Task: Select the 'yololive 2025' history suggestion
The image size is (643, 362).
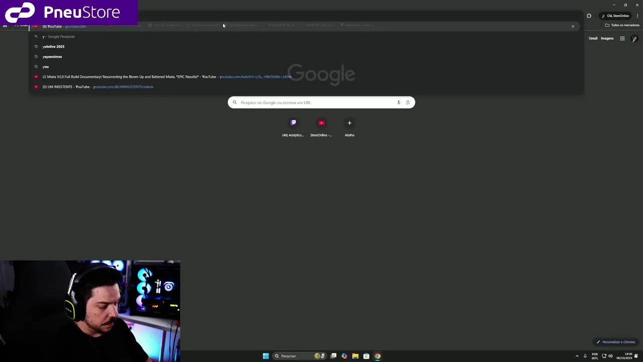Action: [305, 46]
